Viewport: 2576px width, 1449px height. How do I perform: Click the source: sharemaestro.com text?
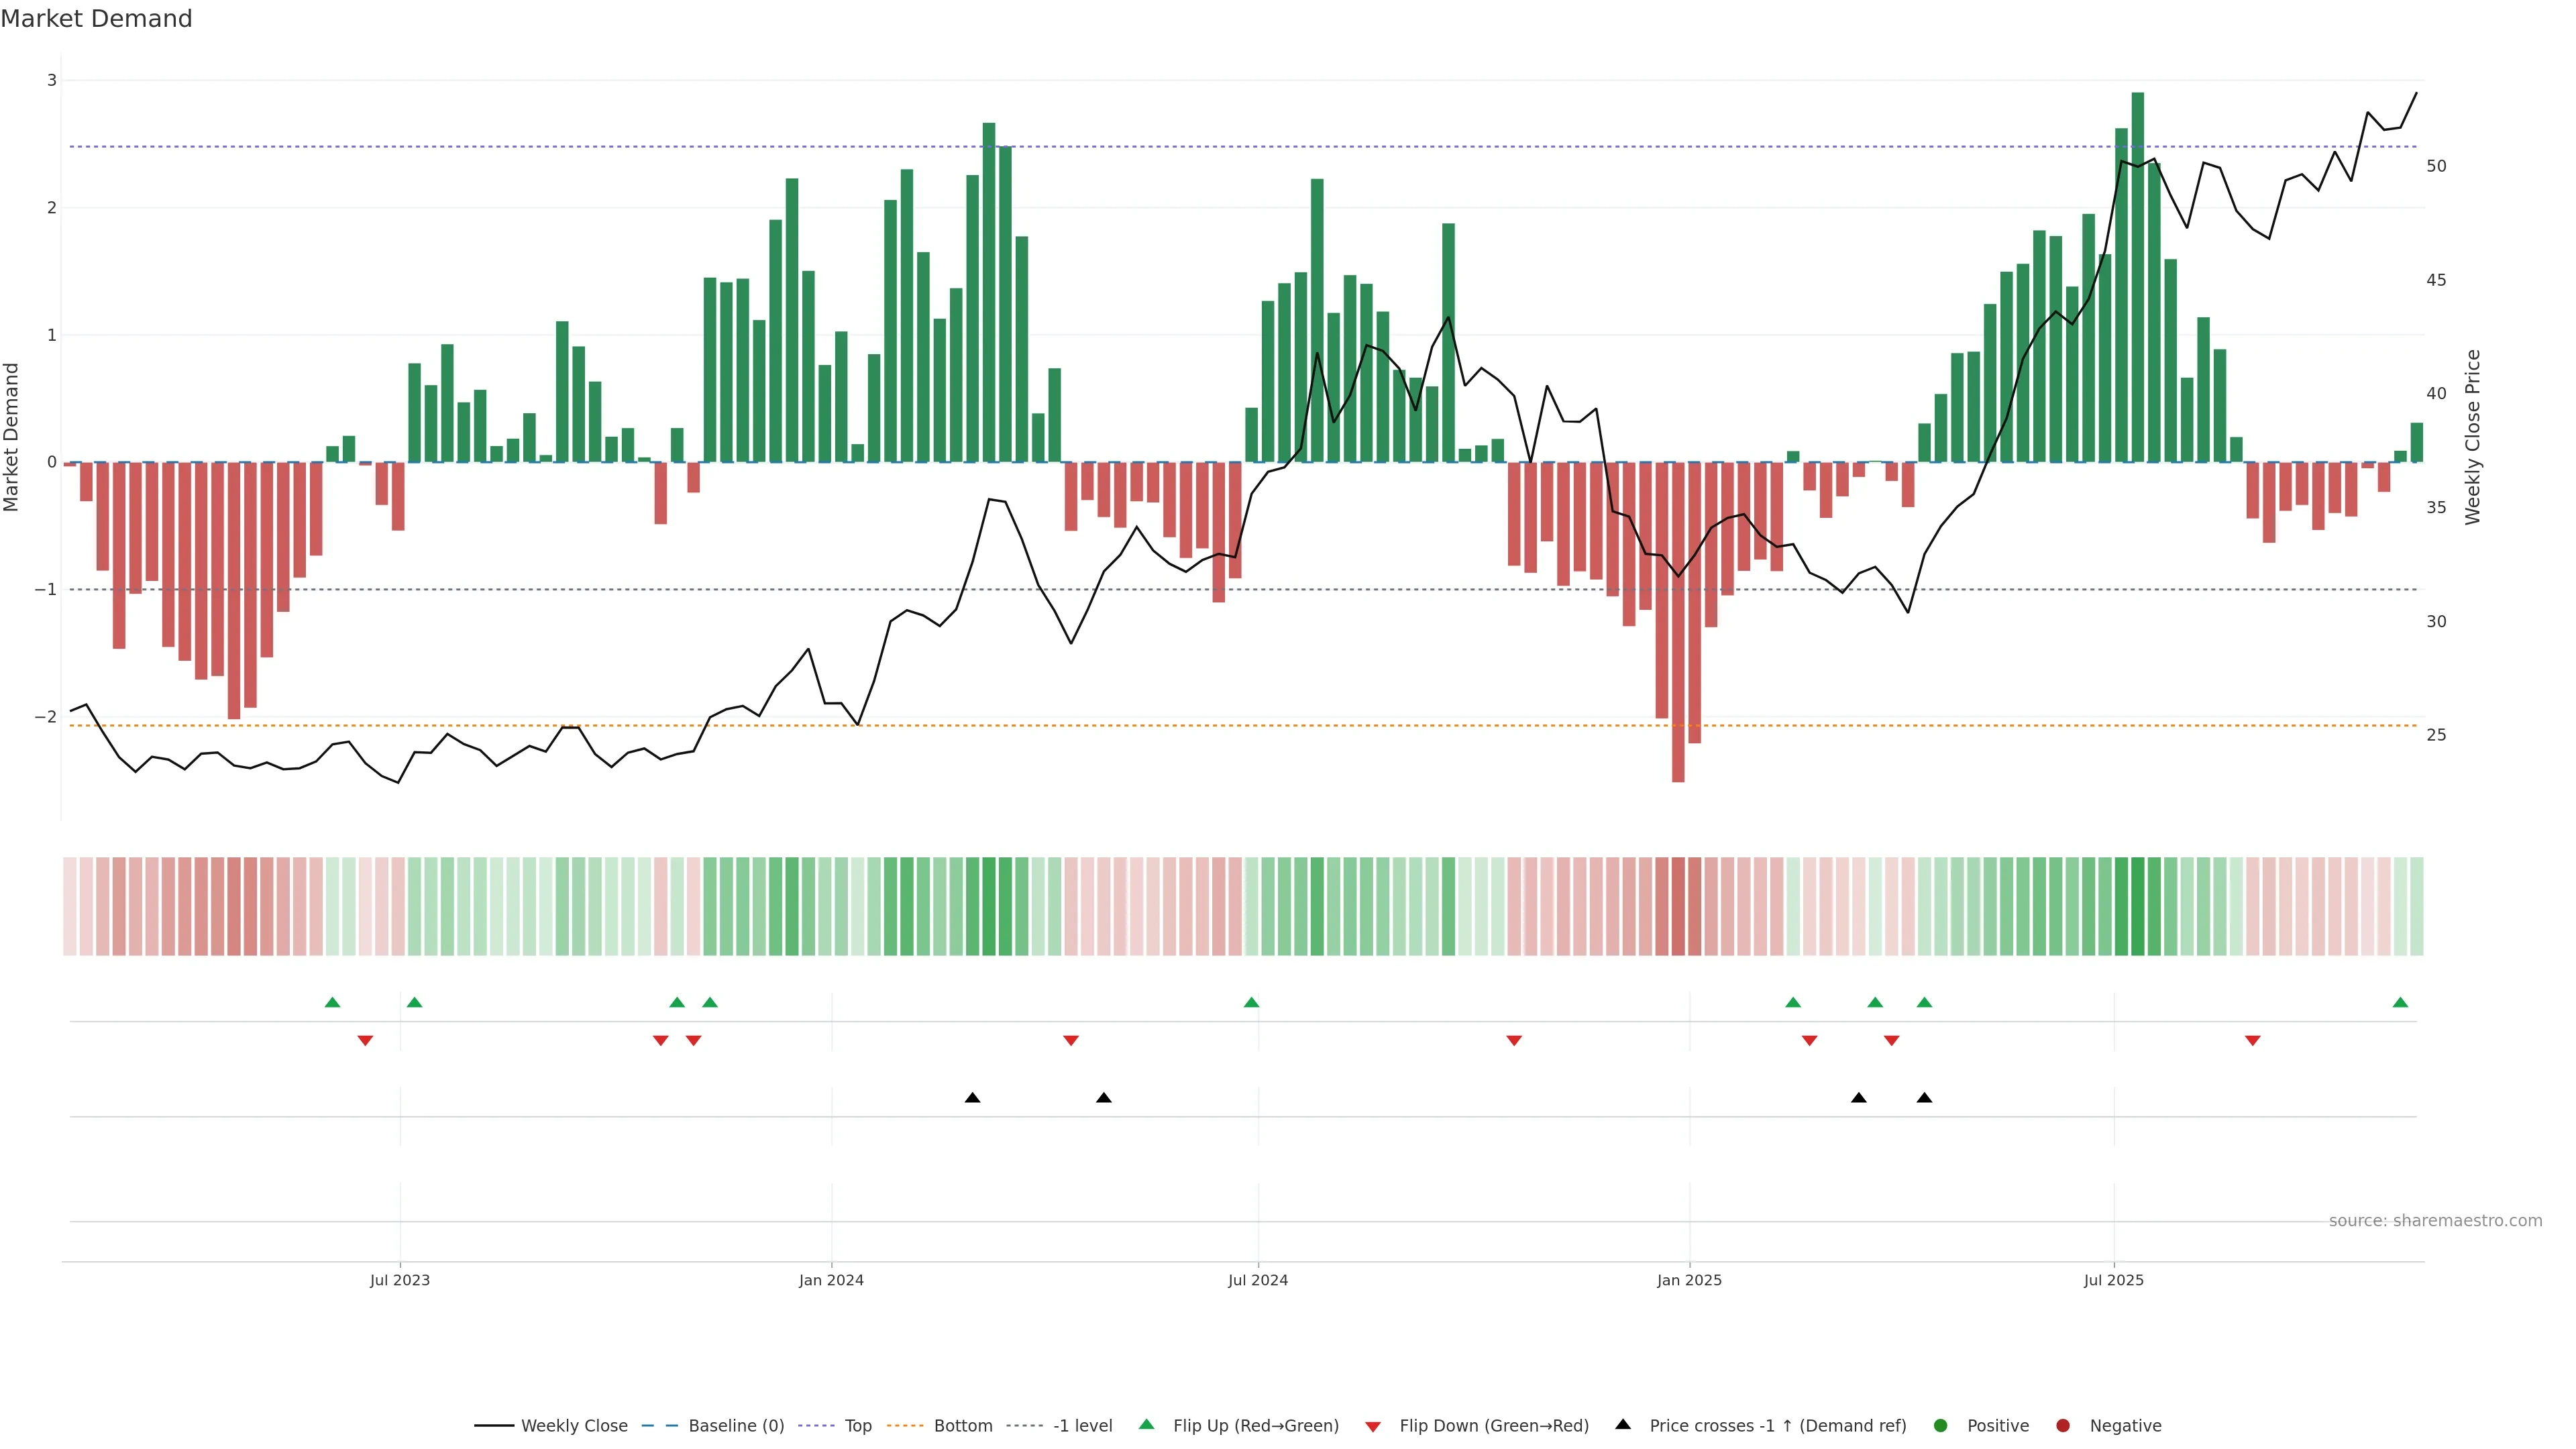click(2435, 1220)
